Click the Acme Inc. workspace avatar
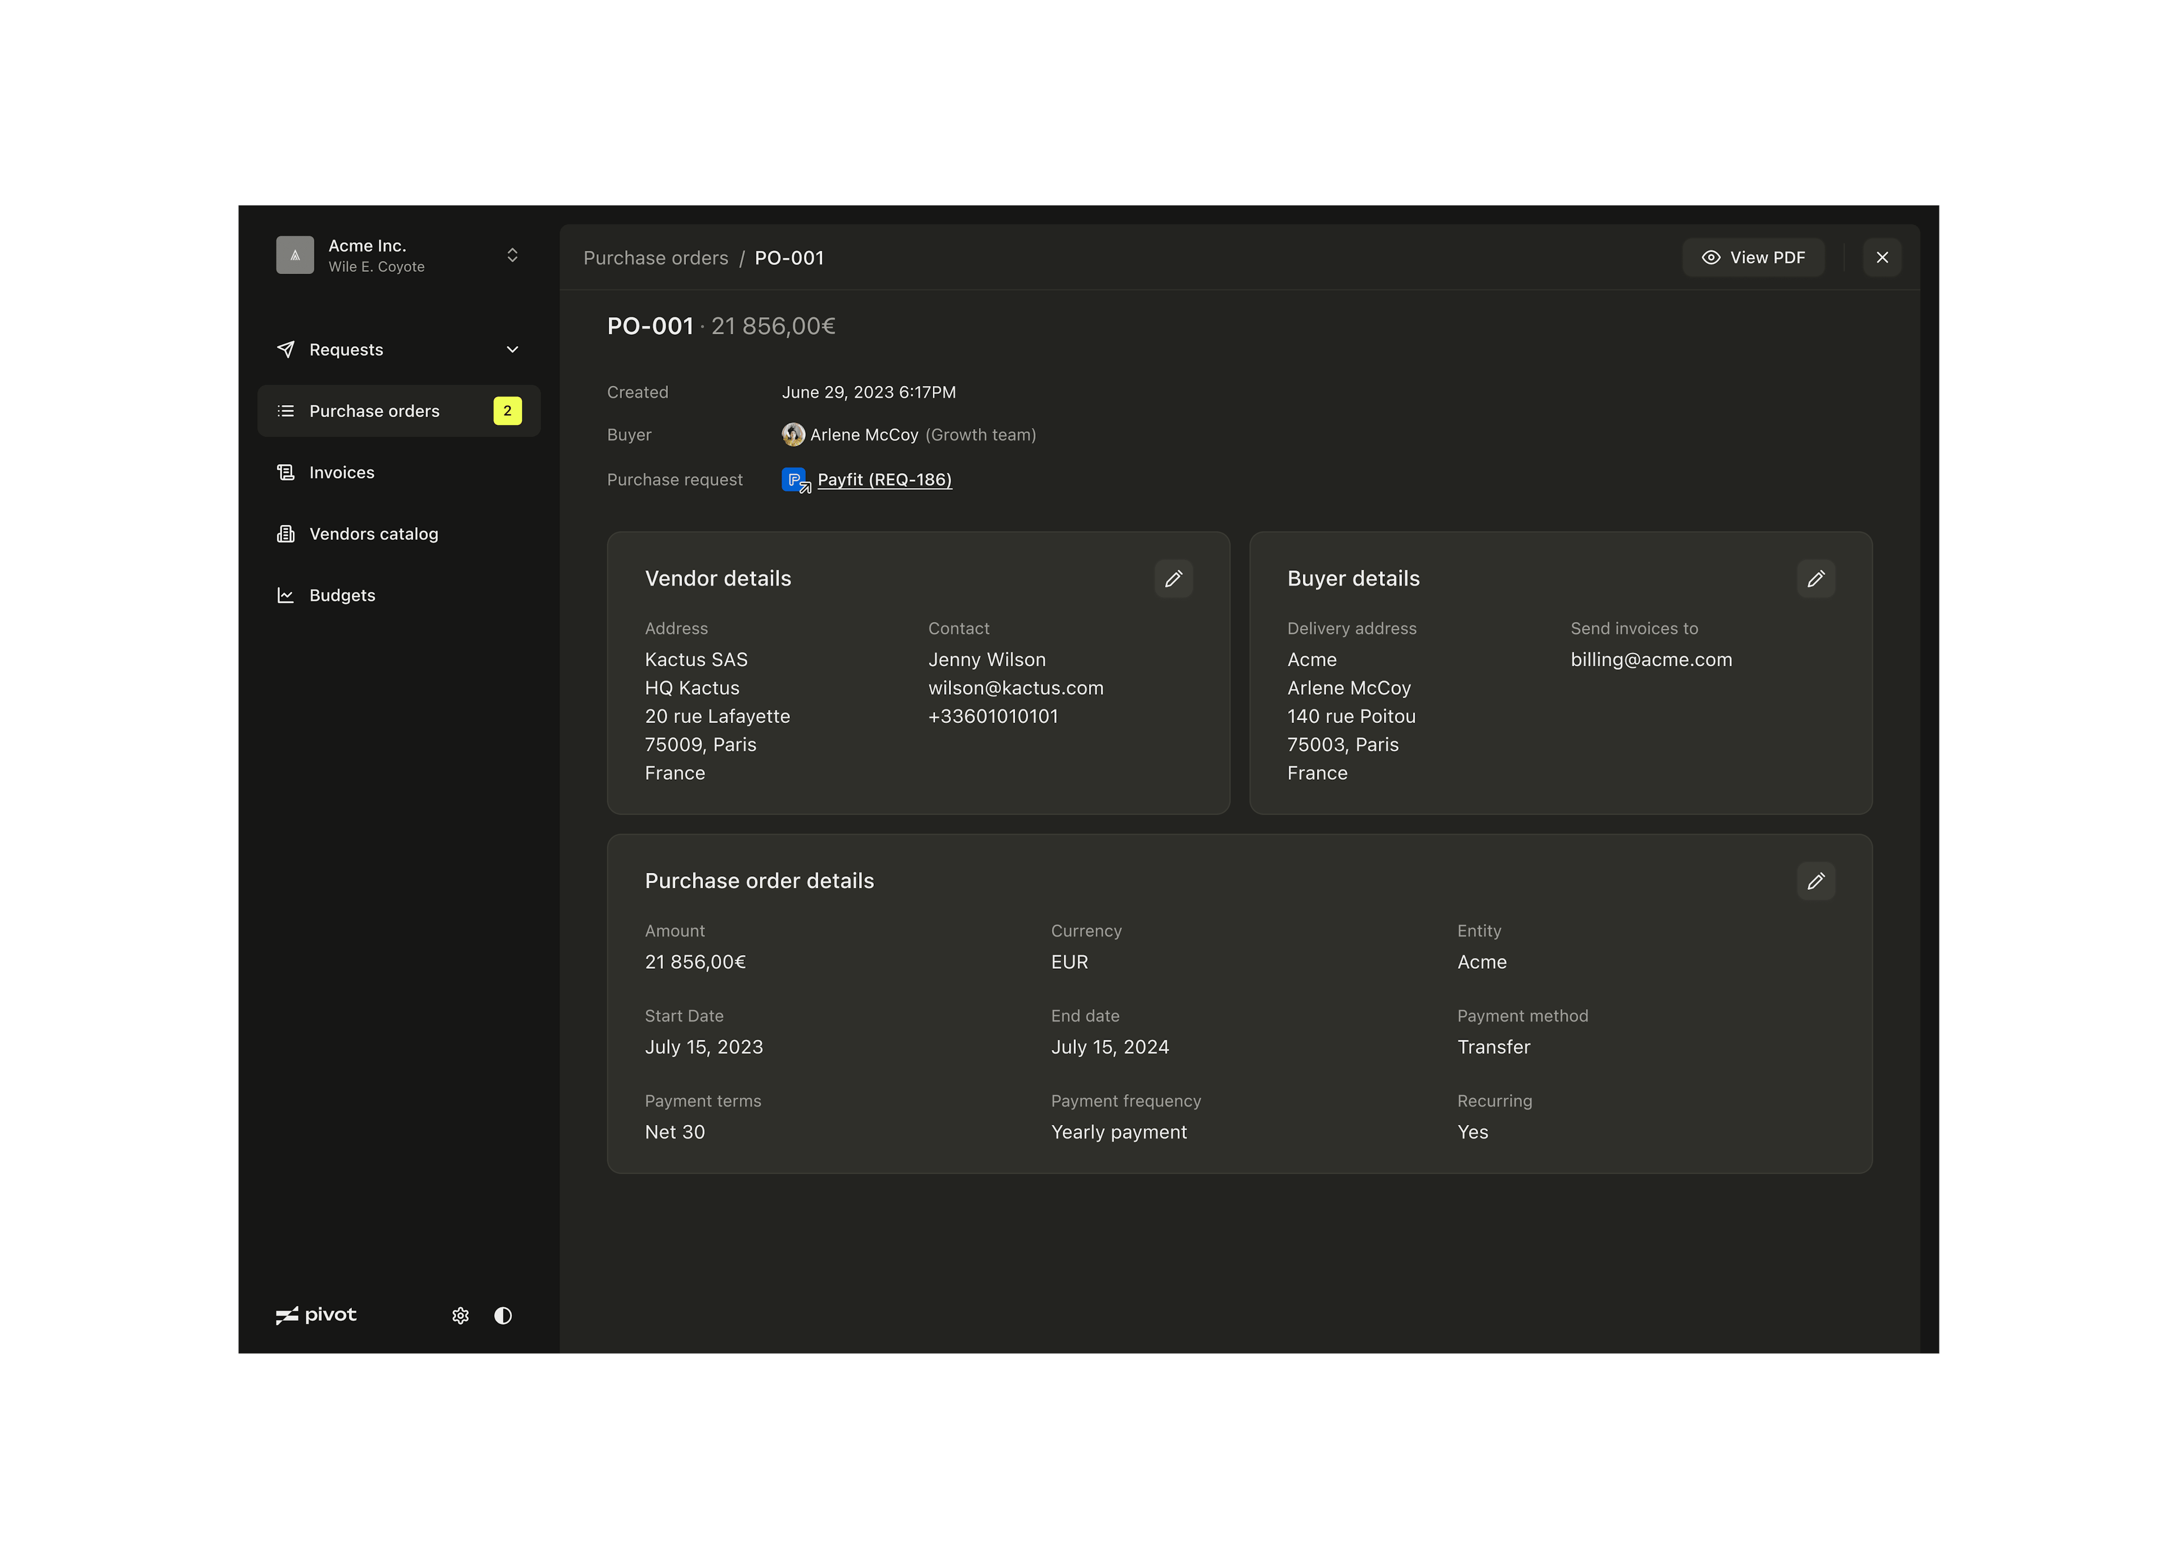2179x1559 pixels. [x=295, y=255]
